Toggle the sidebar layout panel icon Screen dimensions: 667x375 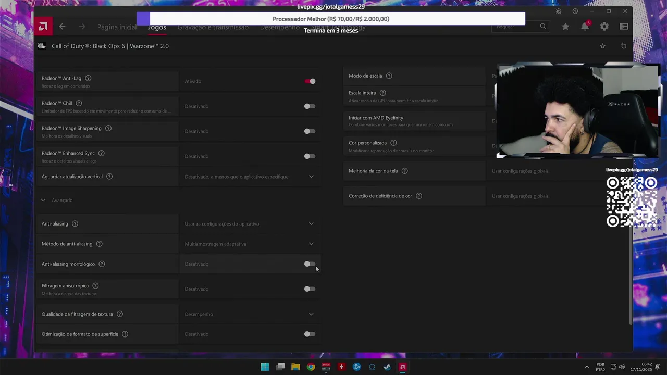(624, 27)
